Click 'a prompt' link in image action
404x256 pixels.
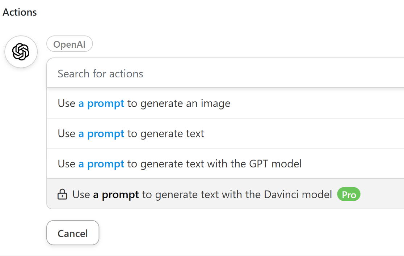101,103
